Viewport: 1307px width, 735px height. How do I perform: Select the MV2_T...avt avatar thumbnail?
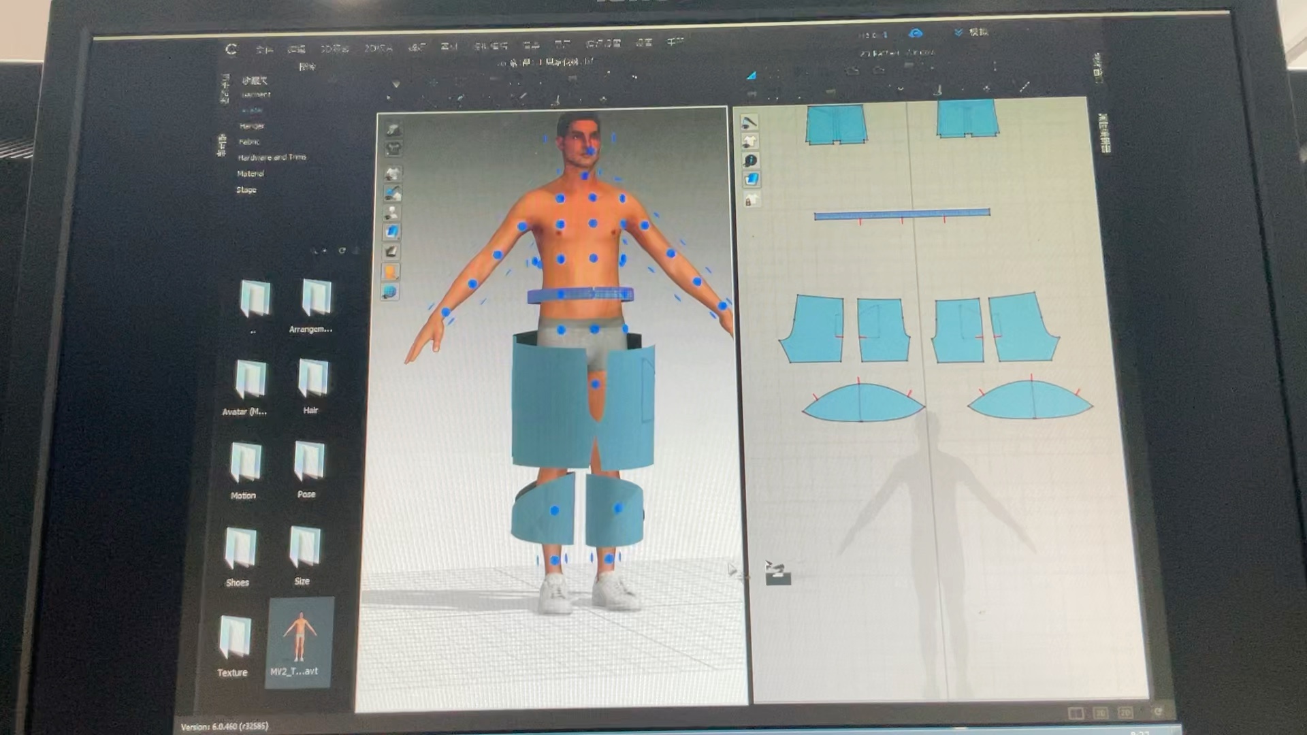[299, 643]
